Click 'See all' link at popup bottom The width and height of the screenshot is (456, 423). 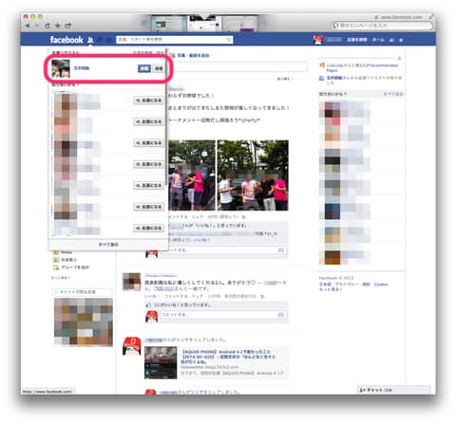click(108, 245)
